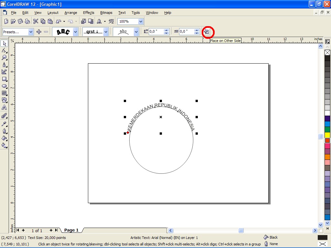Open the Effects menu
Image resolution: width=331 pixels, height=248 pixels.
click(x=89, y=13)
